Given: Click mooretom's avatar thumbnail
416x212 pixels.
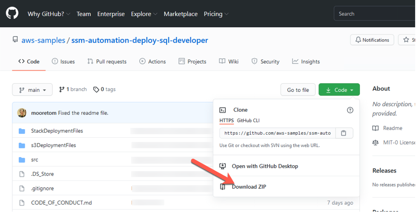Looking at the screenshot, I should coord(22,113).
